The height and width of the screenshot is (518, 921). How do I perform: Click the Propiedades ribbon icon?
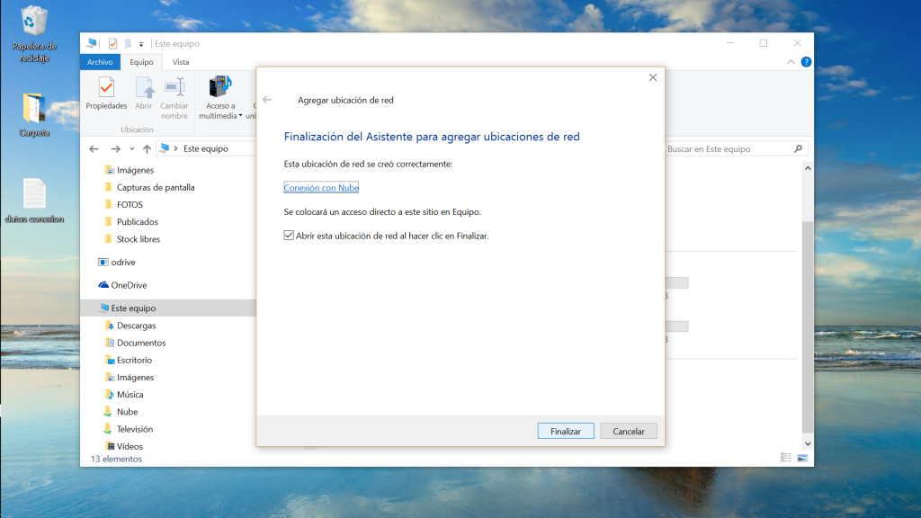(106, 93)
